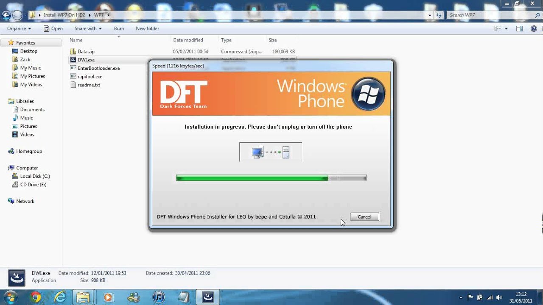The height and width of the screenshot is (305, 543).
Task: Open My Music under Favorites
Action: [31, 68]
